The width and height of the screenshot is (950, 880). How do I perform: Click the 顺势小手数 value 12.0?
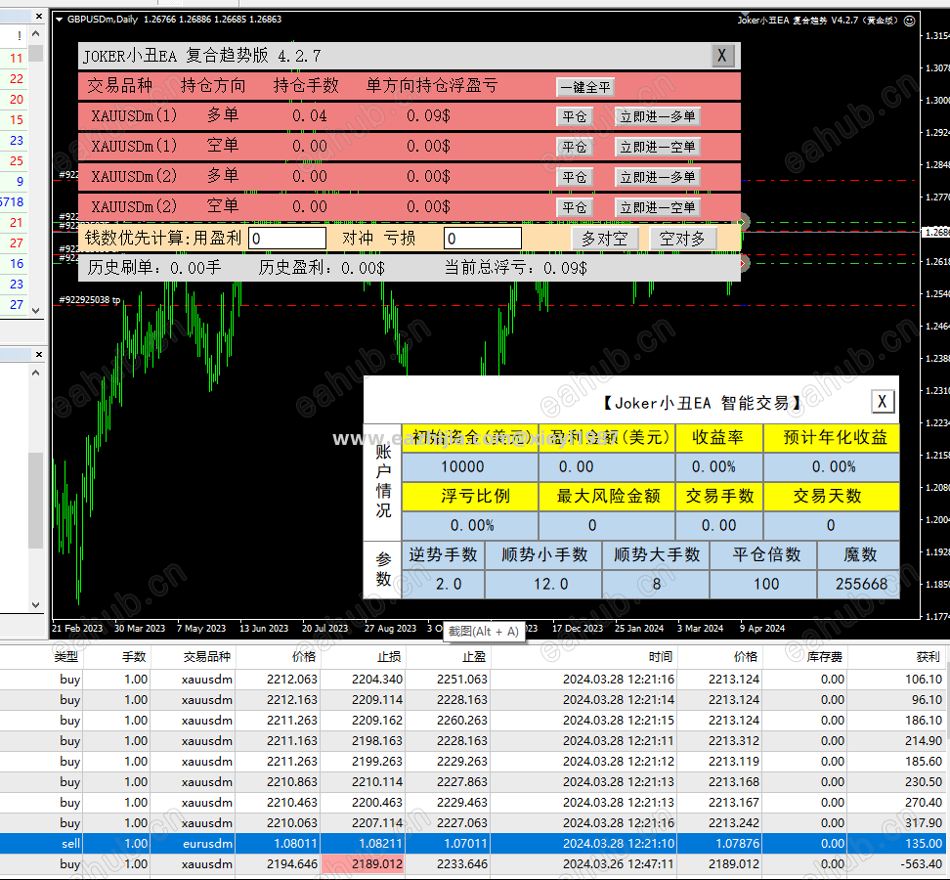(543, 584)
